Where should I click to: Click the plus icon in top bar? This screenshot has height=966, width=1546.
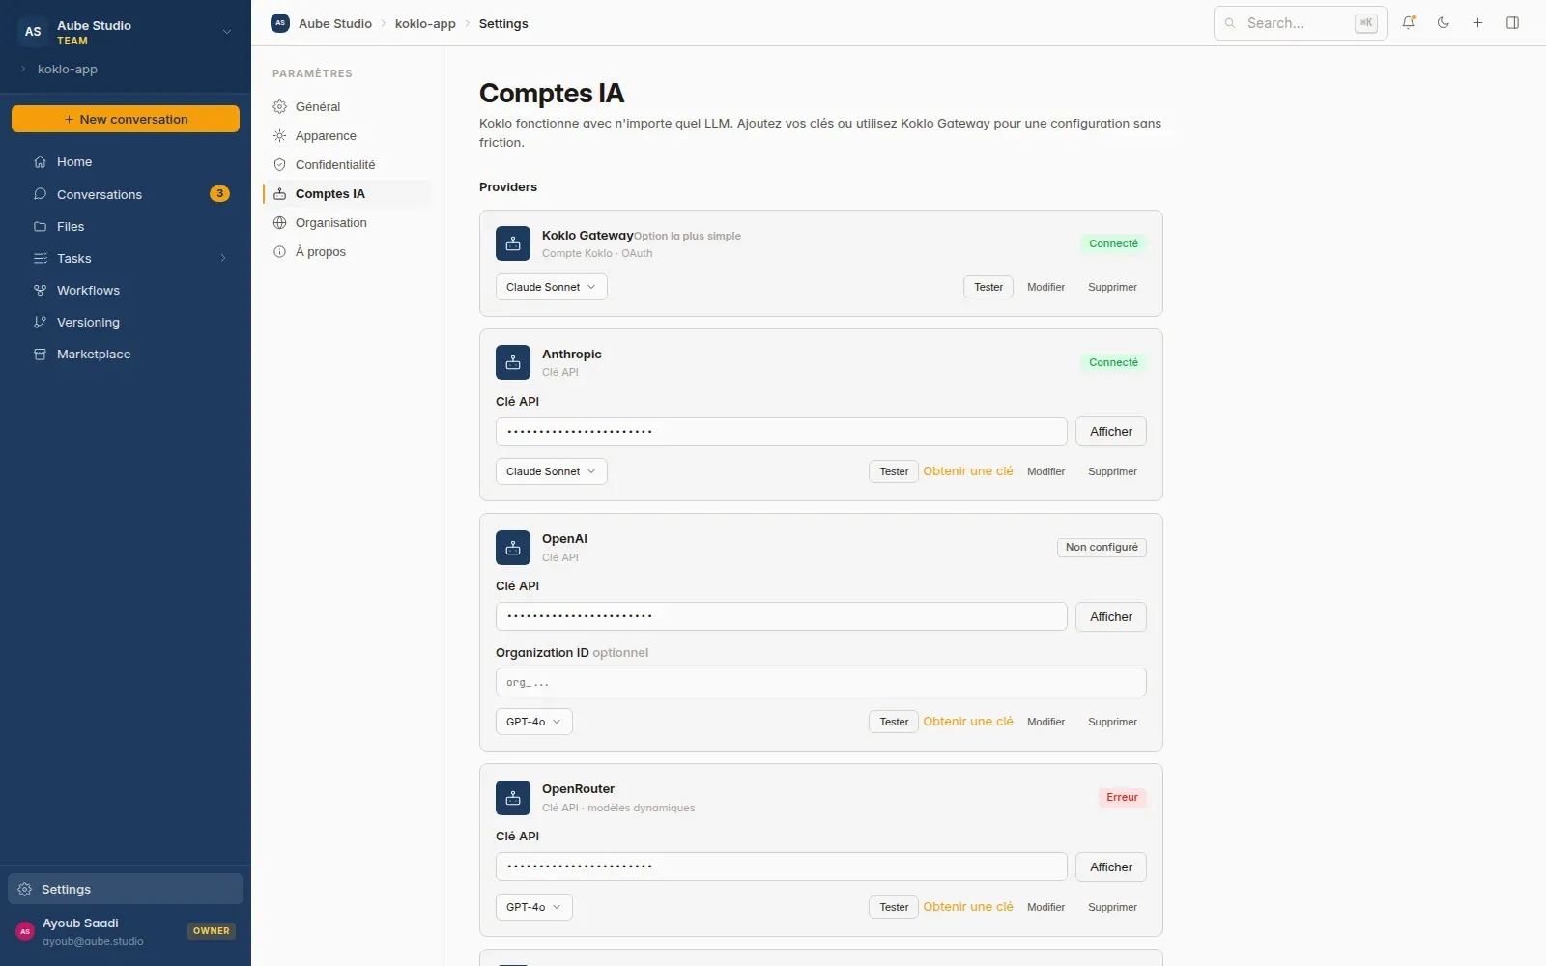(x=1478, y=23)
